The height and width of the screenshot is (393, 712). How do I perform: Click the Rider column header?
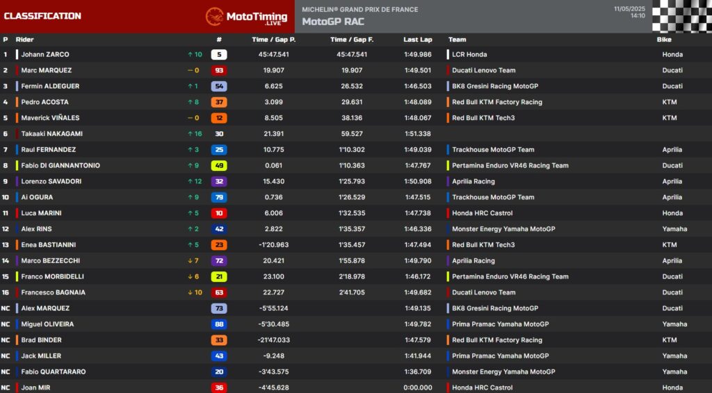click(24, 40)
